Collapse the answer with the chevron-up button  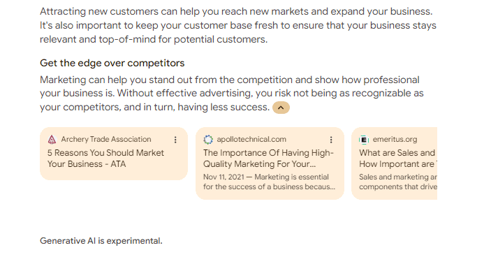click(x=281, y=108)
